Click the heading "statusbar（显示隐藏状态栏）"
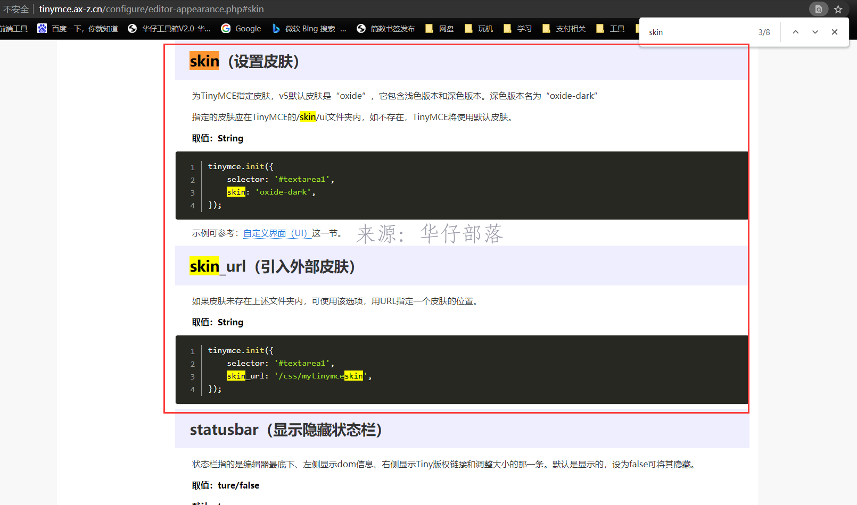The width and height of the screenshot is (857, 505). (286, 430)
